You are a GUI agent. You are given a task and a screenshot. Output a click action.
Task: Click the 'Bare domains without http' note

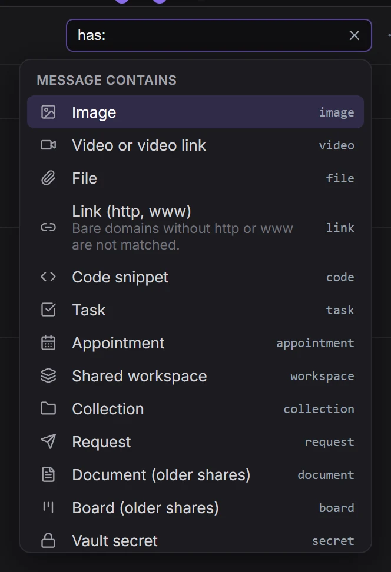click(x=183, y=237)
